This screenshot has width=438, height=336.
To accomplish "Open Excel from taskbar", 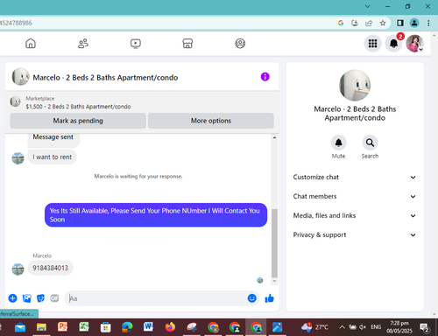I will [84, 327].
